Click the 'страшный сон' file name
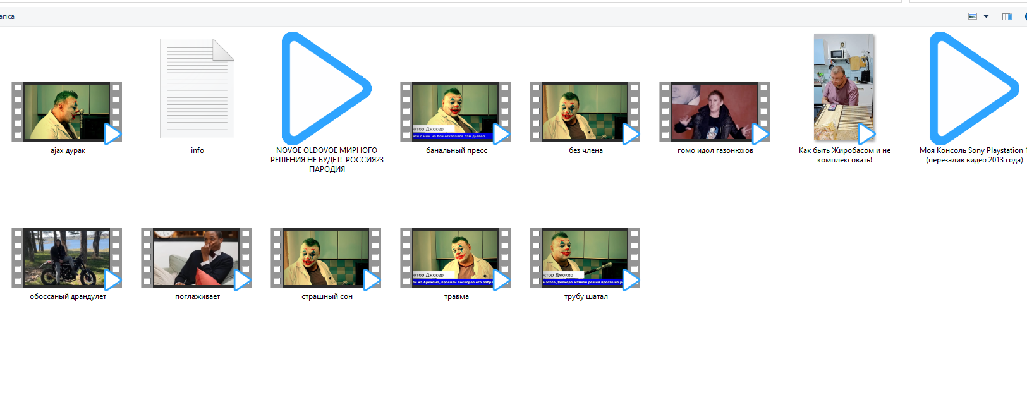Viewport: 1027px width, 402px height. 327,296
